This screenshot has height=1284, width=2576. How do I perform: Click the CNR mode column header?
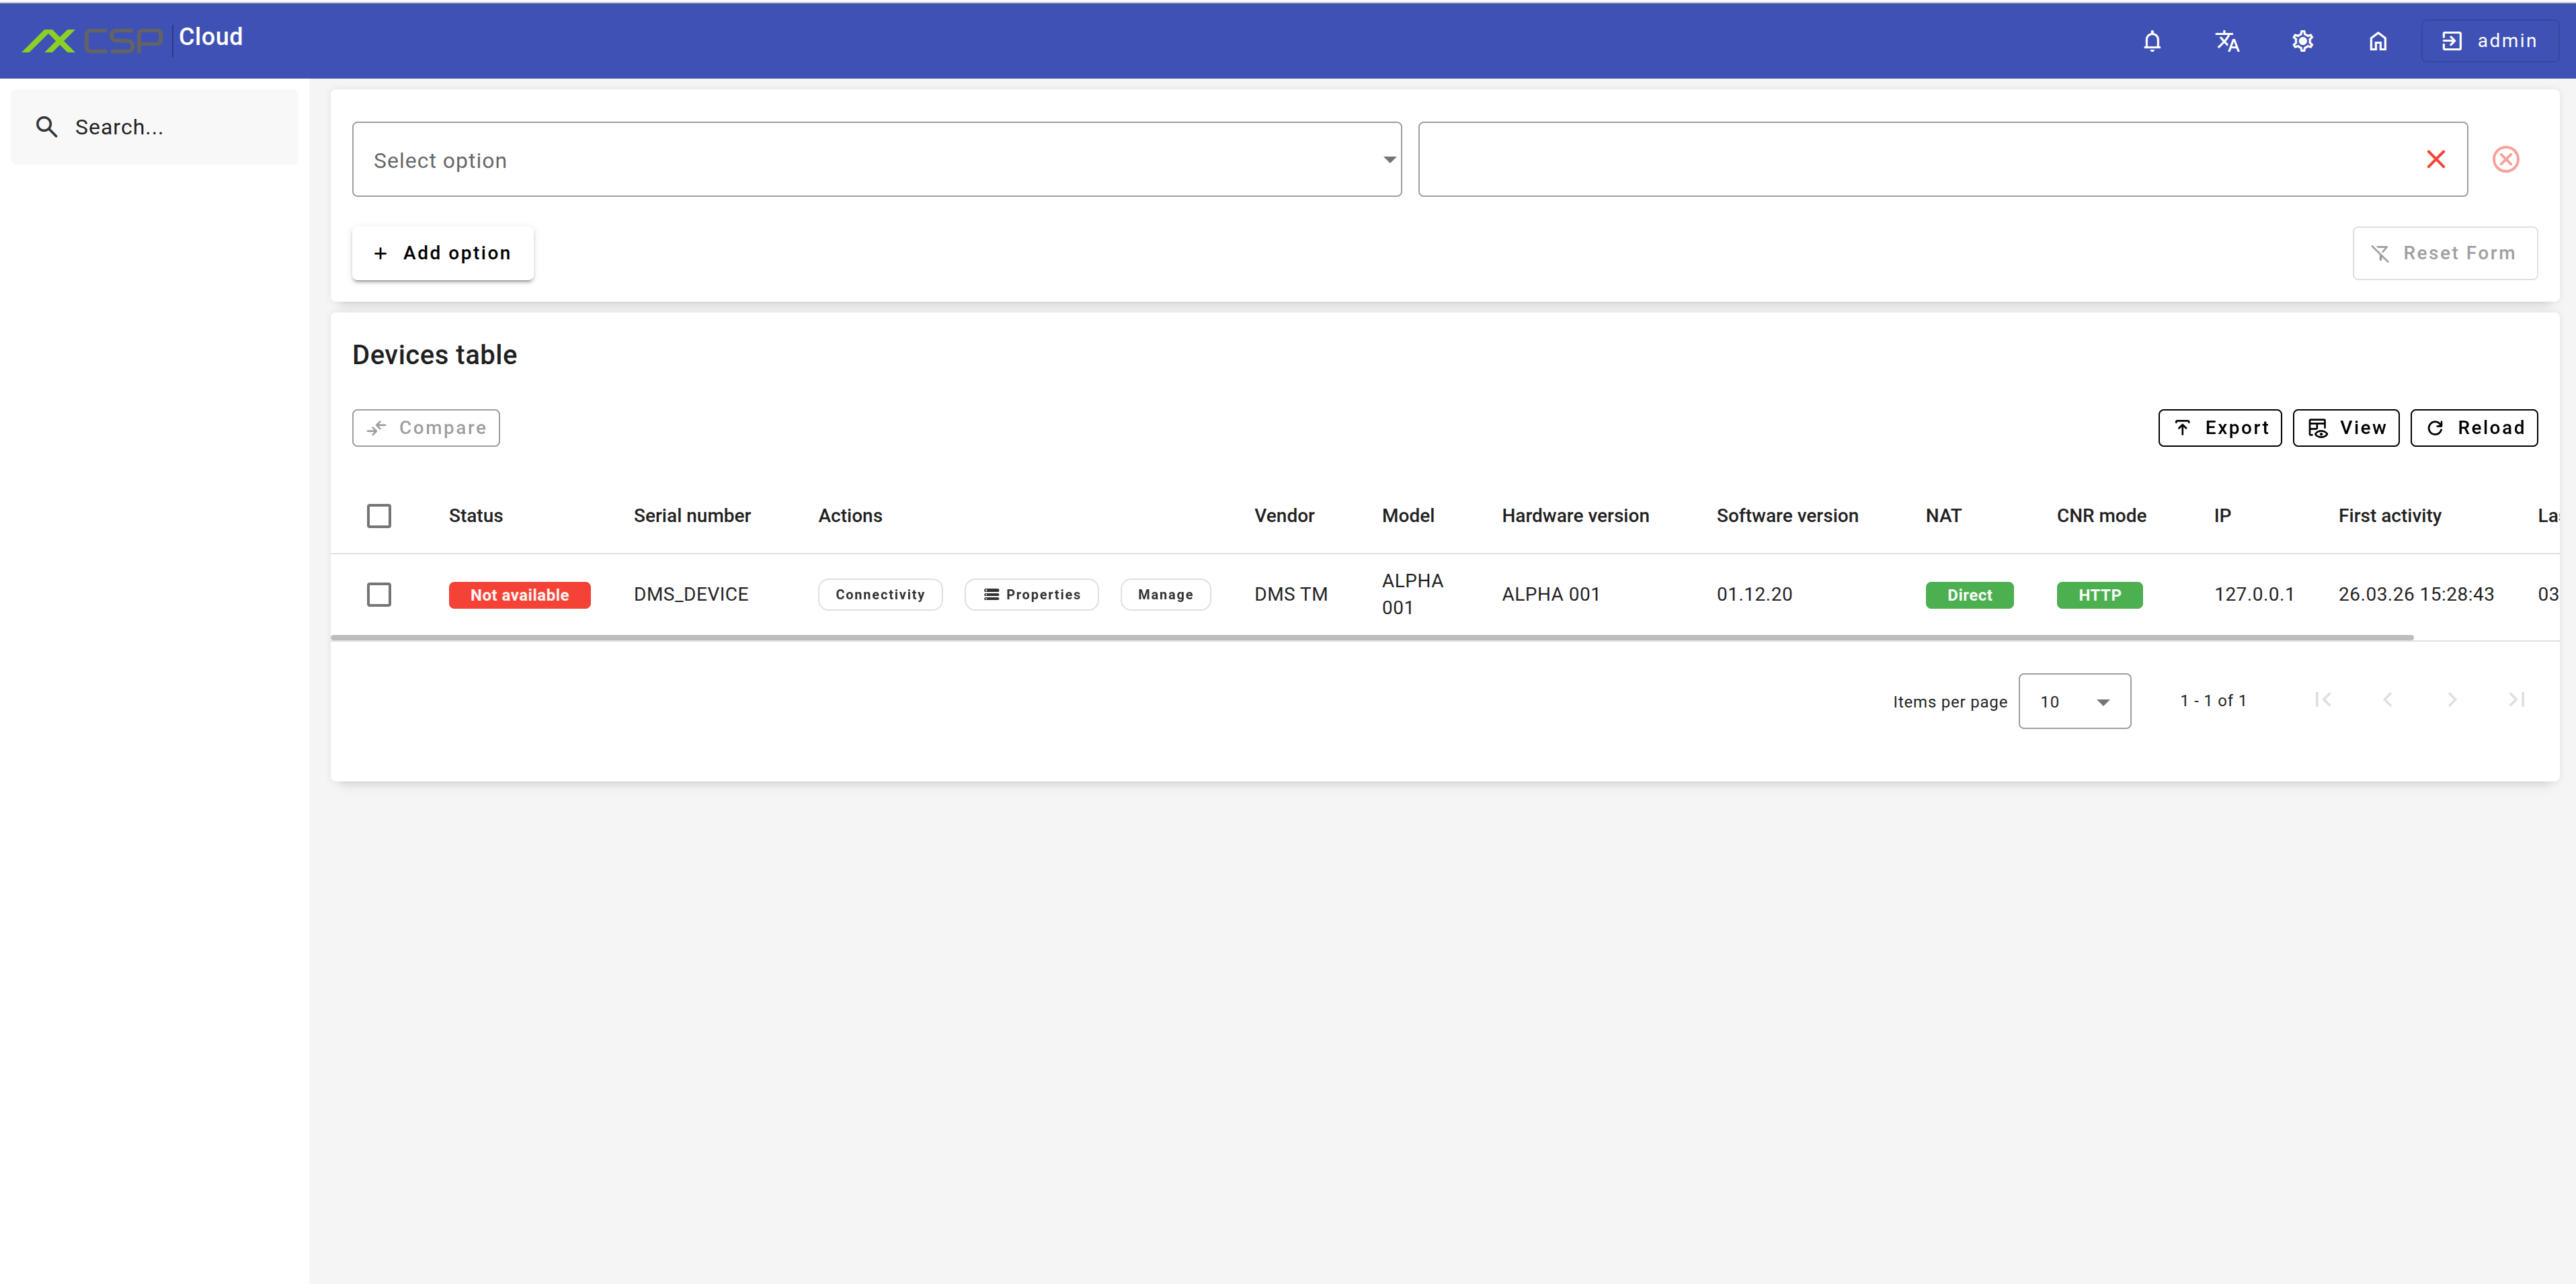(x=2101, y=515)
